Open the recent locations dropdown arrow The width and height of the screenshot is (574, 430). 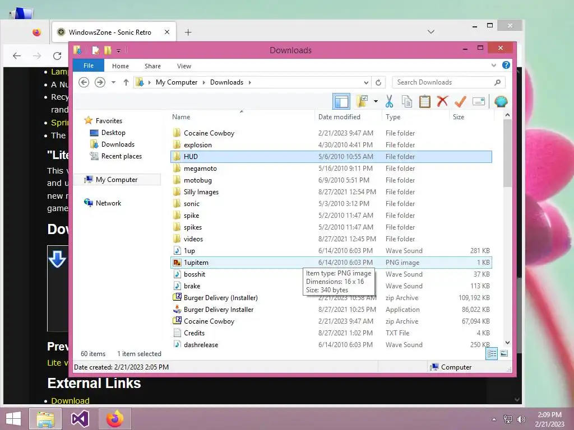point(113,82)
